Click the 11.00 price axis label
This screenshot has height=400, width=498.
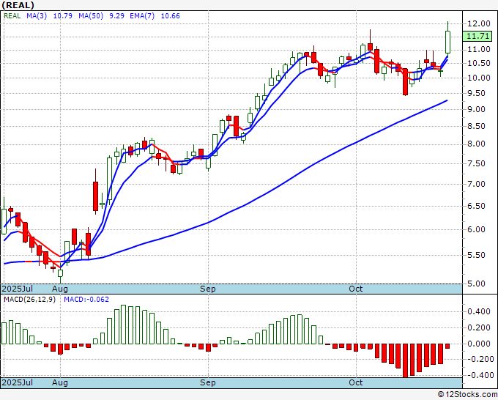[x=479, y=49]
